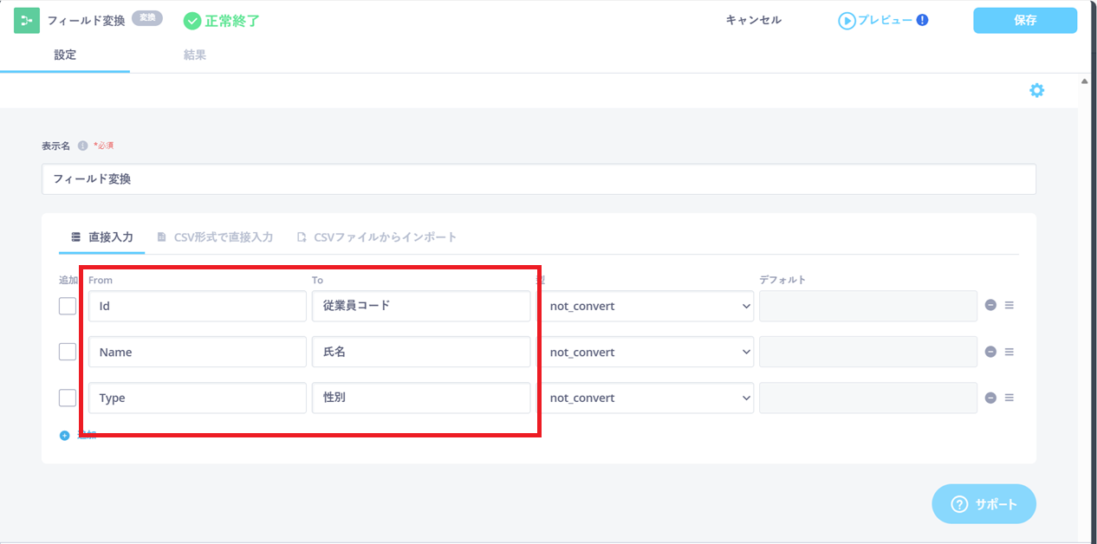Click the blue plus add row icon

tap(64, 436)
